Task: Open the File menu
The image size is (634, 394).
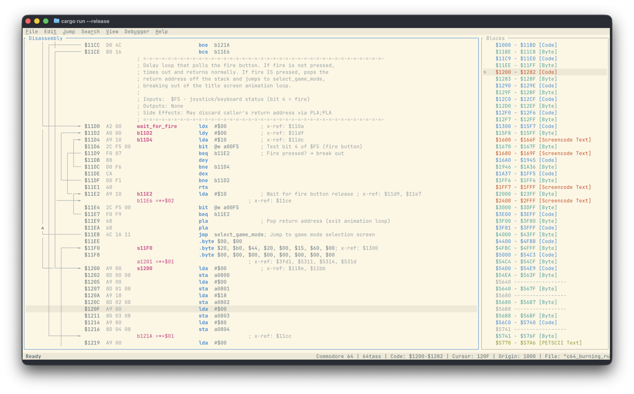Action: pyautogui.click(x=32, y=32)
